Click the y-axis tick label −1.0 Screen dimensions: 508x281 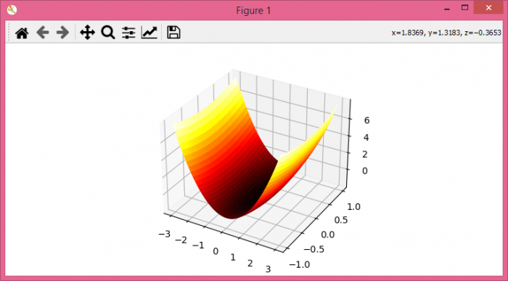coord(299,264)
